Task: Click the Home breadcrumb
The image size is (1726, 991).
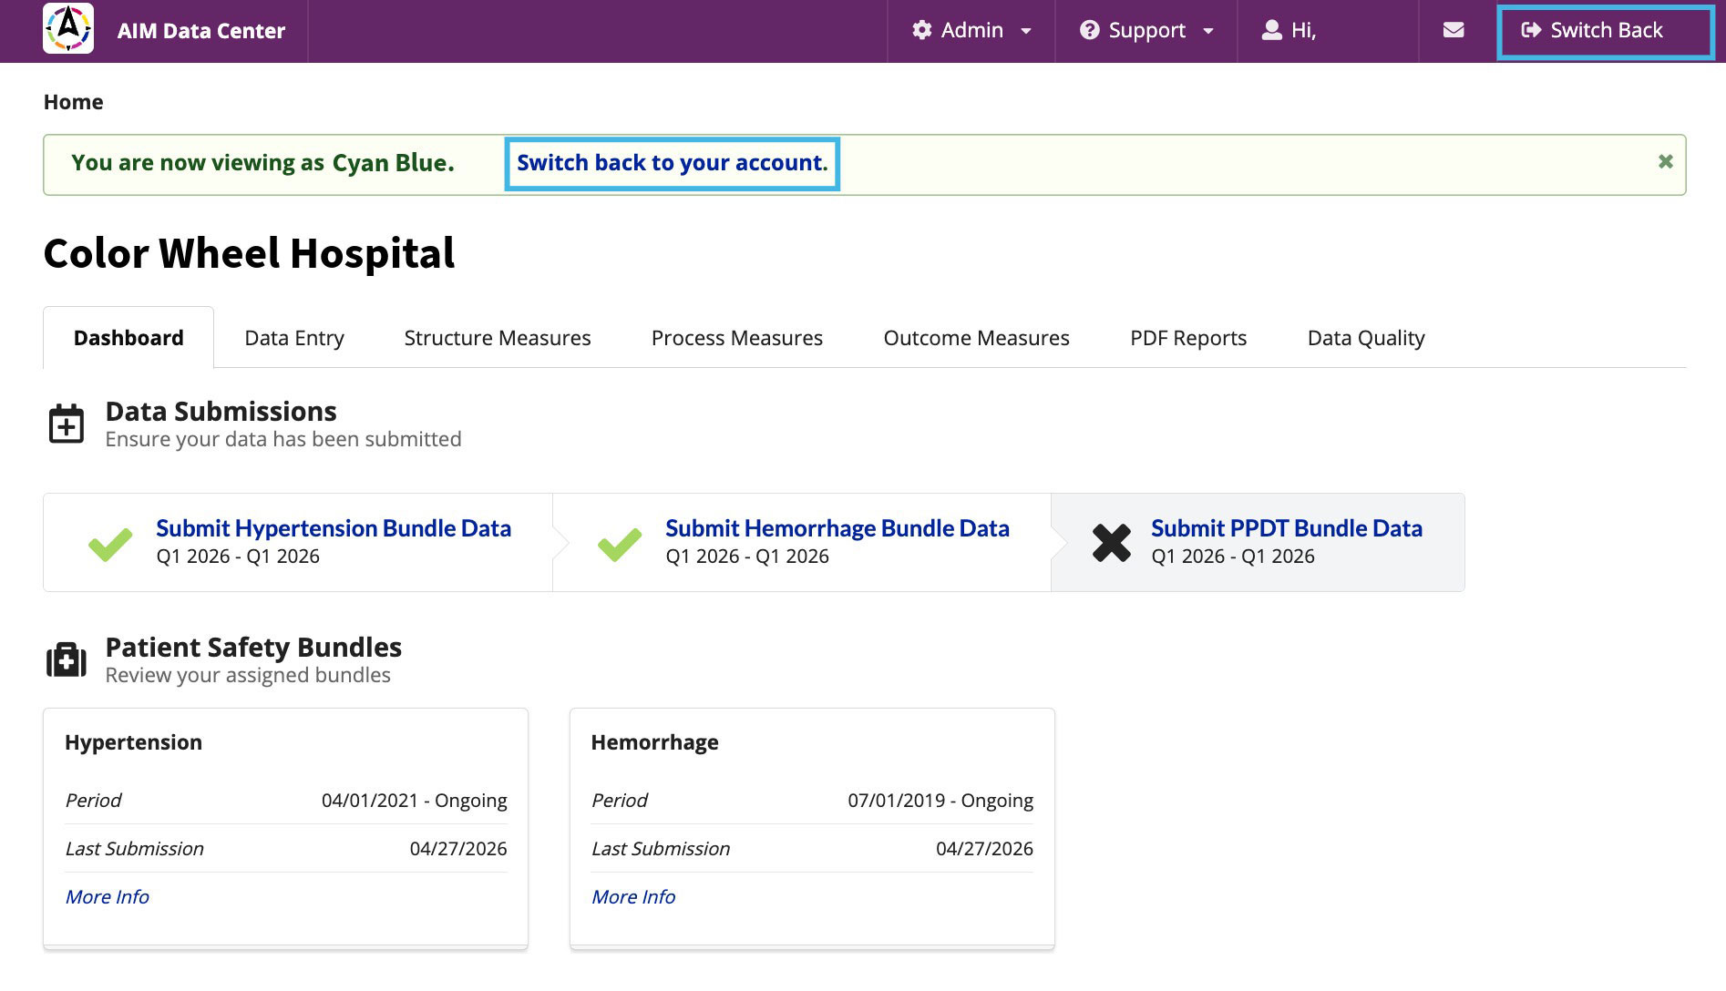Action: [74, 102]
